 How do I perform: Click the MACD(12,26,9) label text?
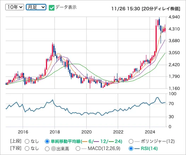(x=104, y=149)
